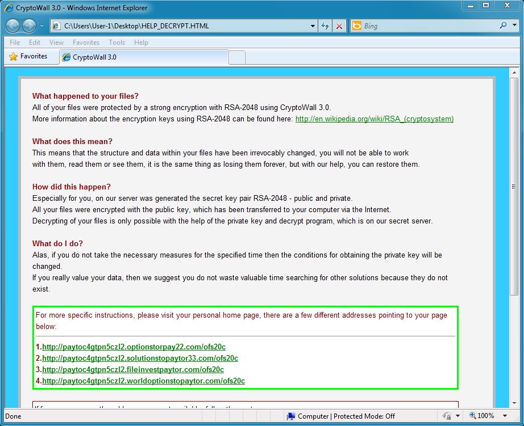Follow the Wikipedia RSA cryptosystem link
Viewport: 524px width, 426px height.
374,119
